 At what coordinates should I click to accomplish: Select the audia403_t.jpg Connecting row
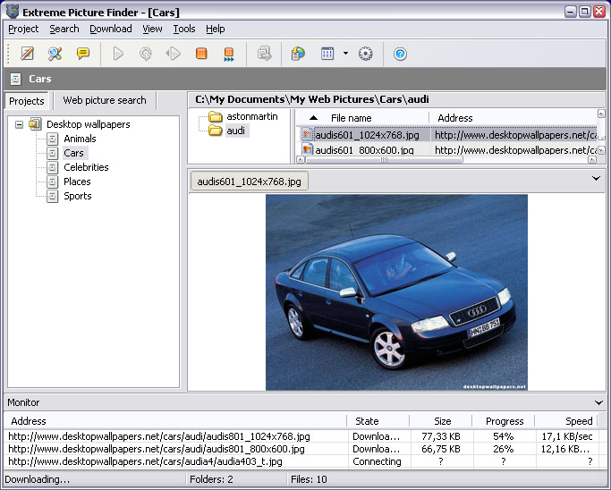point(305,461)
